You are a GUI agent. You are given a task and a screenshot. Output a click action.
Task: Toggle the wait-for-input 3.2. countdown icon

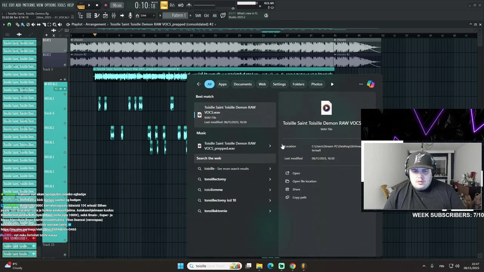(x=172, y=5)
